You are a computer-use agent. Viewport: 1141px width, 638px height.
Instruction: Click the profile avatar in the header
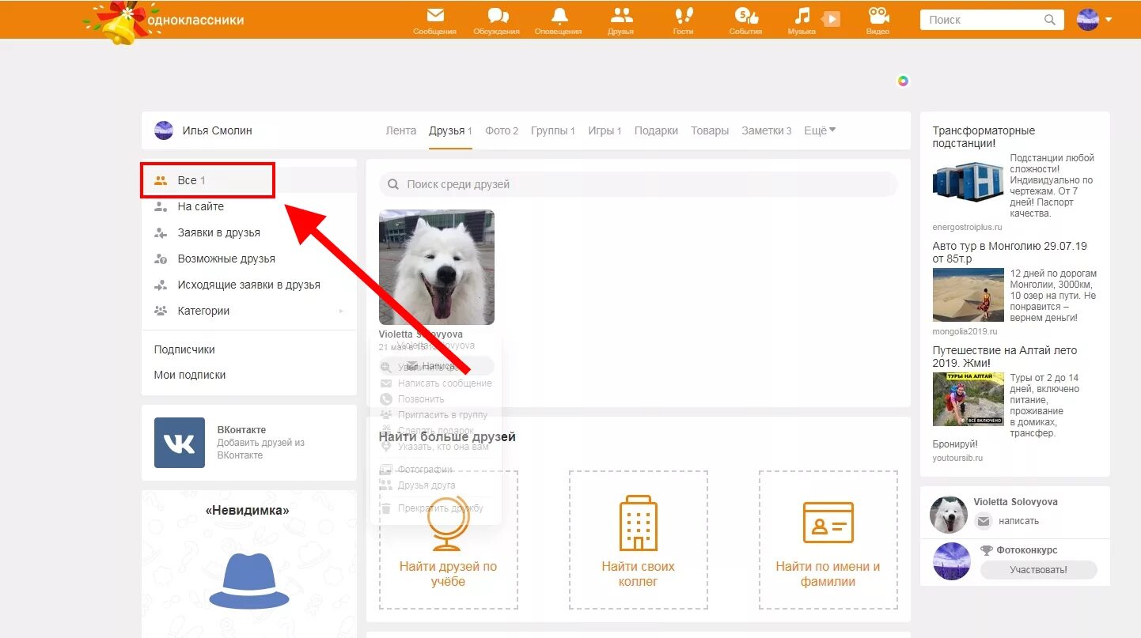1088,20
